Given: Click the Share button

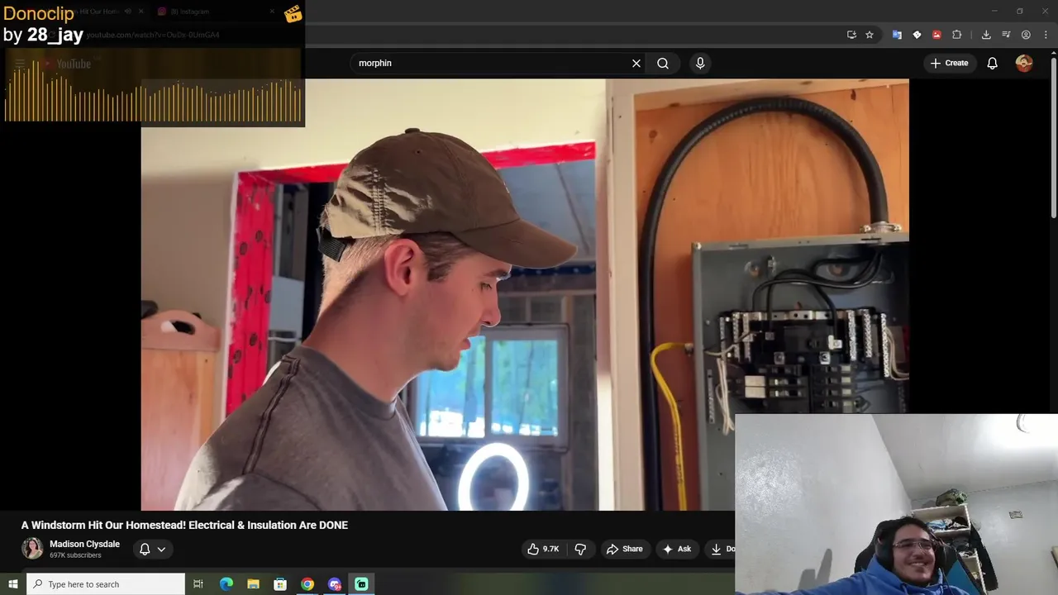Looking at the screenshot, I should (624, 549).
